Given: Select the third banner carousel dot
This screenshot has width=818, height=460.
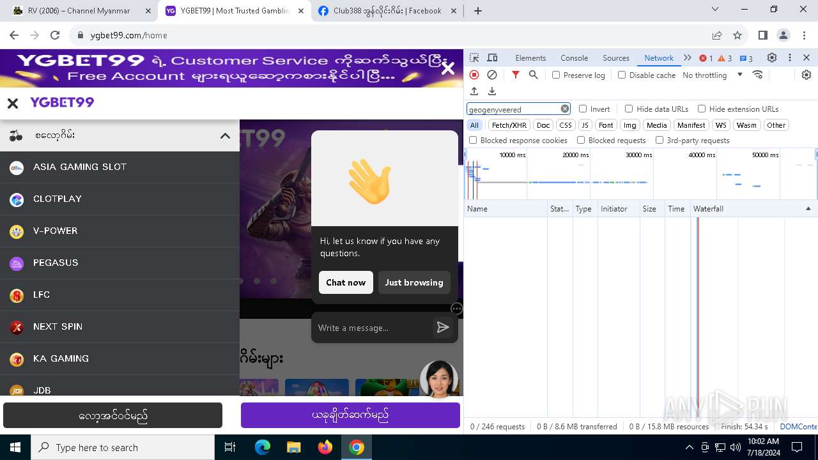Looking at the screenshot, I should (274, 280).
